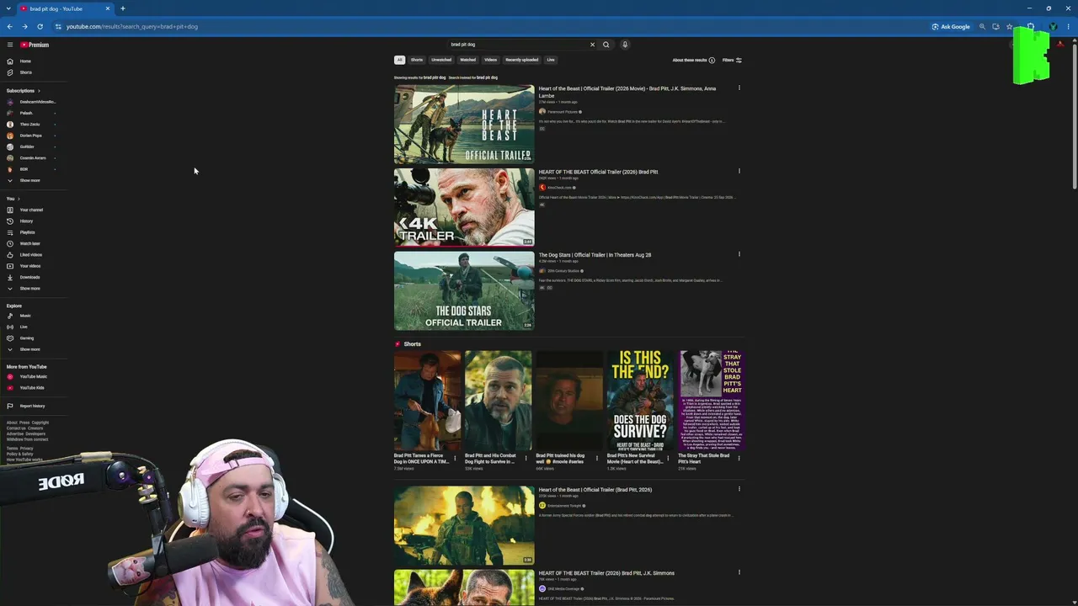The image size is (1078, 606).
Task: Open The Stray That Stole Brad Pitt's Heart short
Action: (712, 401)
